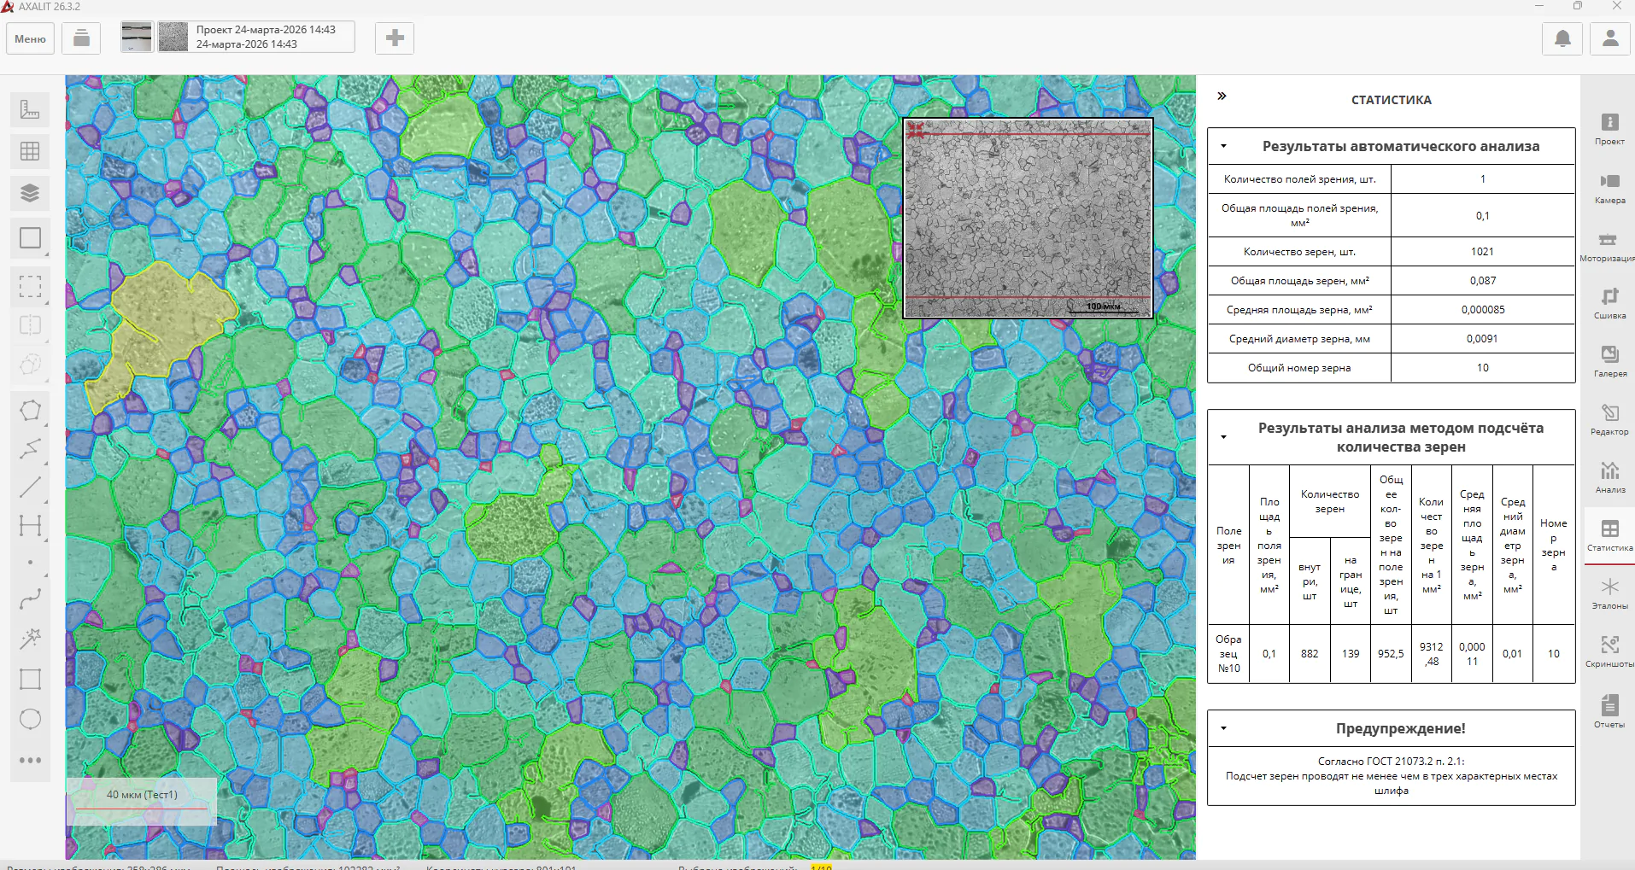Select the dashed rectangle selection tool
The height and width of the screenshot is (870, 1635).
pyautogui.click(x=30, y=286)
